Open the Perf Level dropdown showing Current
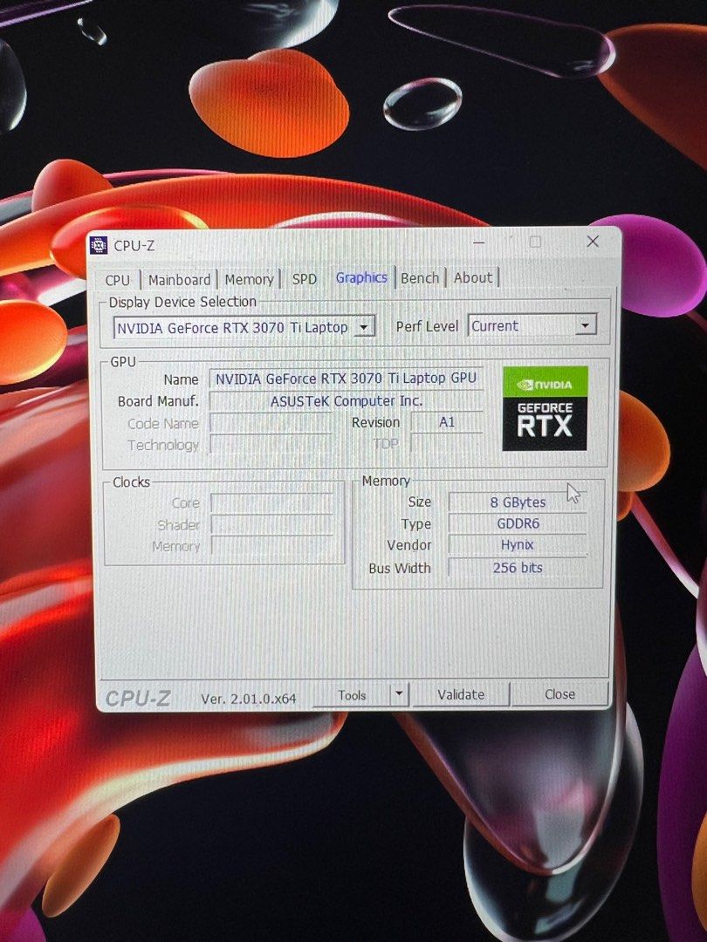Image resolution: width=707 pixels, height=942 pixels. pos(585,325)
